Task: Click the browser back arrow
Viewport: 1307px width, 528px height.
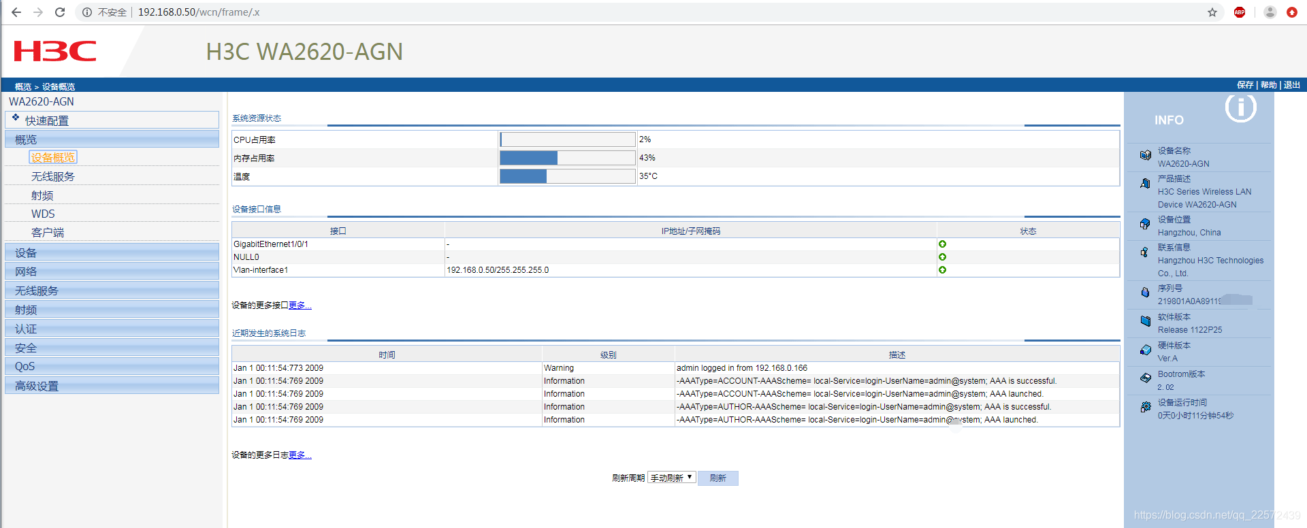Action: [x=16, y=12]
